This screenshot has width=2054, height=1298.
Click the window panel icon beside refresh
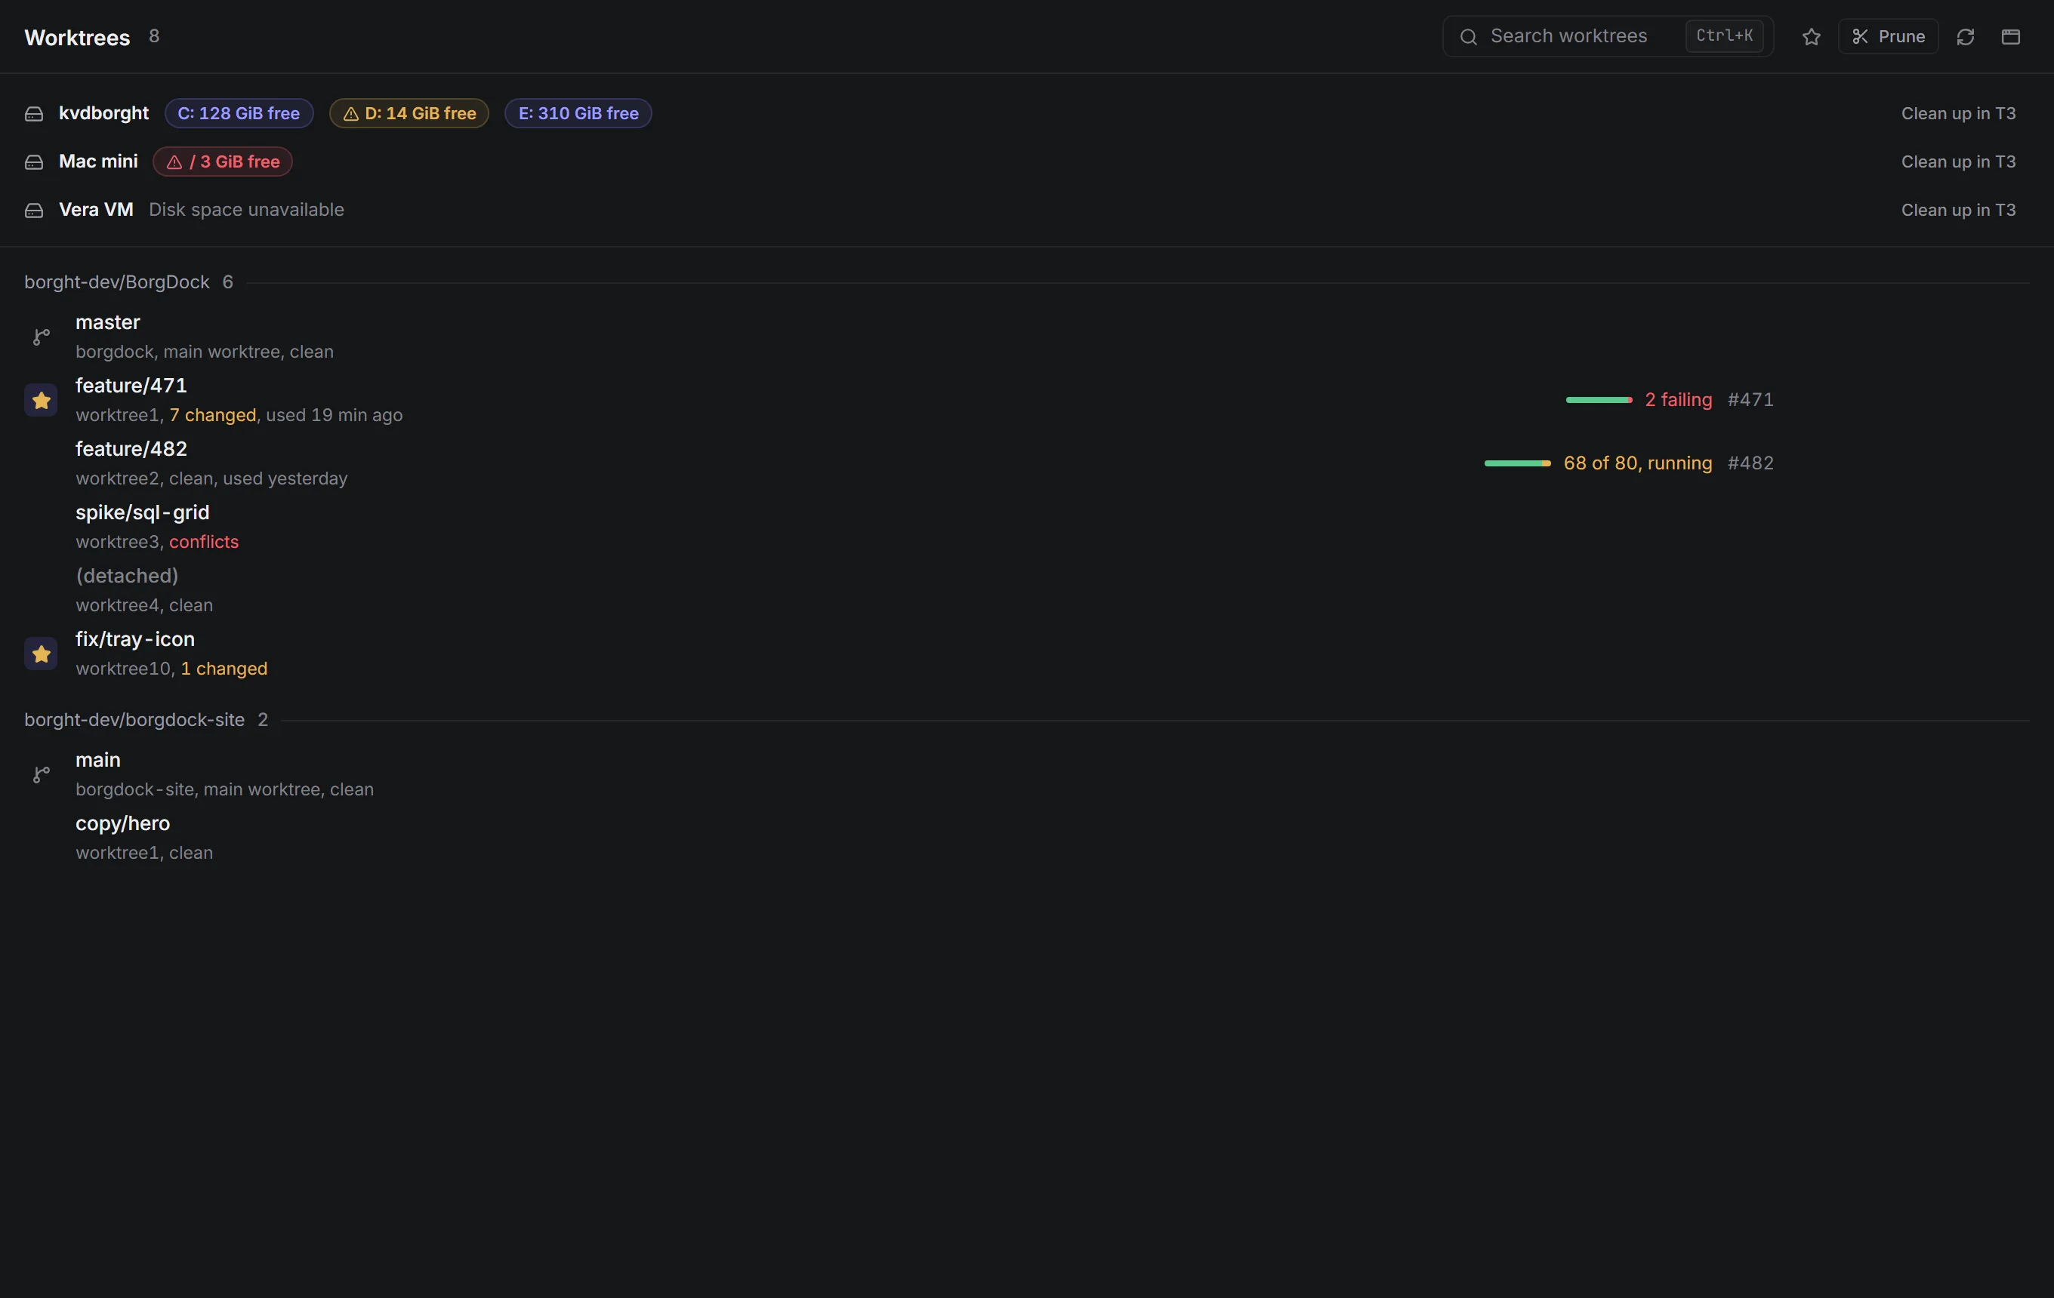(2010, 37)
